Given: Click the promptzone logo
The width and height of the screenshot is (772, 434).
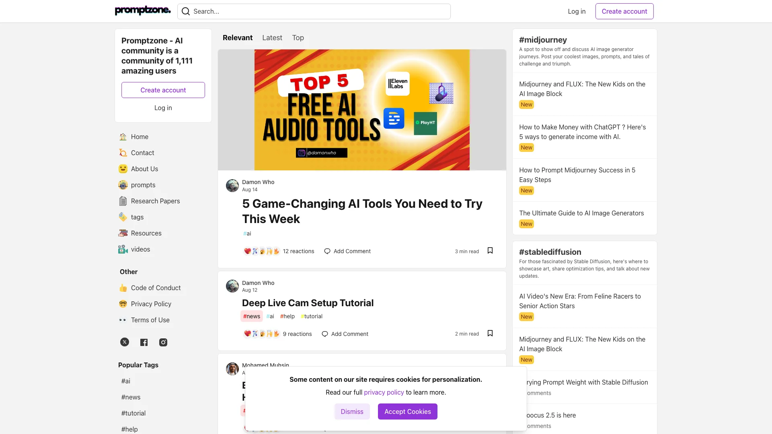Looking at the screenshot, I should (143, 11).
